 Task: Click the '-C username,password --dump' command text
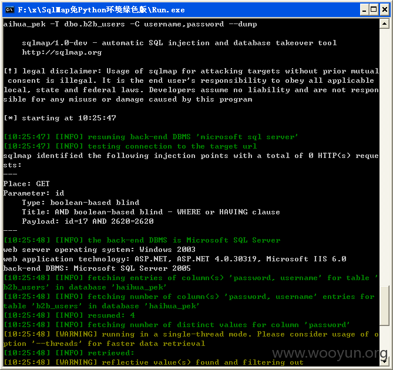pyautogui.click(x=193, y=24)
